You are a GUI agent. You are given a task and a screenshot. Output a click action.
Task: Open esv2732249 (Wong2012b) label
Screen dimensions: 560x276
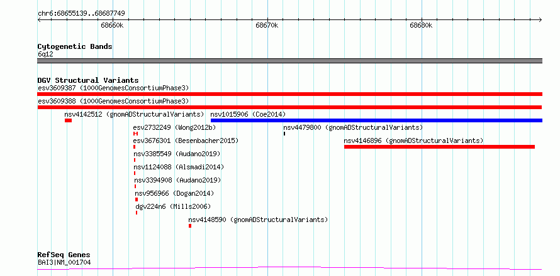(x=175, y=127)
